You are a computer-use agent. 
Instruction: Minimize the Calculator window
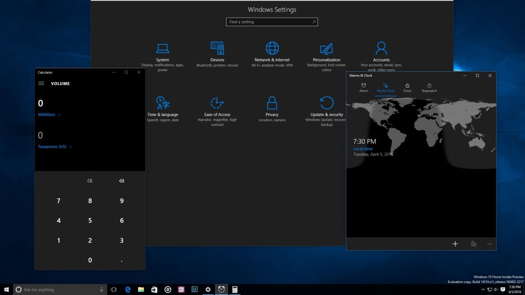click(114, 73)
